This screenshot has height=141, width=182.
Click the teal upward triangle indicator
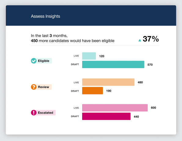click(x=140, y=40)
